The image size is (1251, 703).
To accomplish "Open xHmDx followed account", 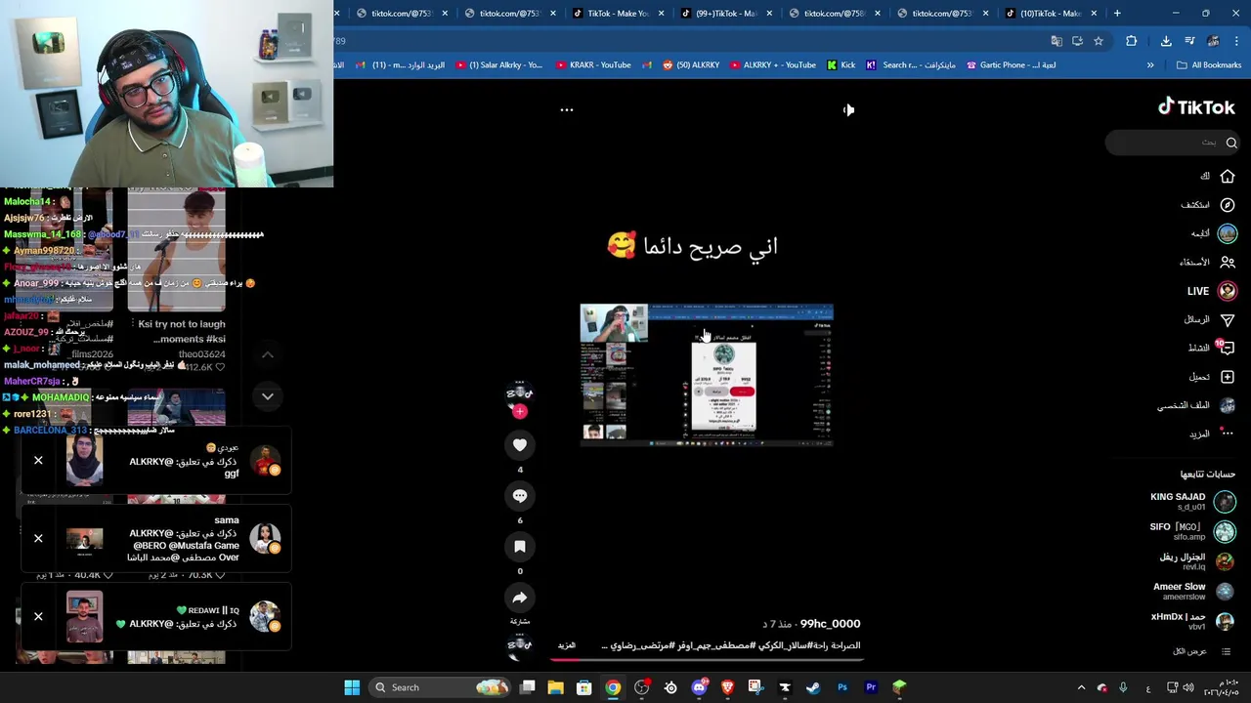I will pyautogui.click(x=1191, y=622).
